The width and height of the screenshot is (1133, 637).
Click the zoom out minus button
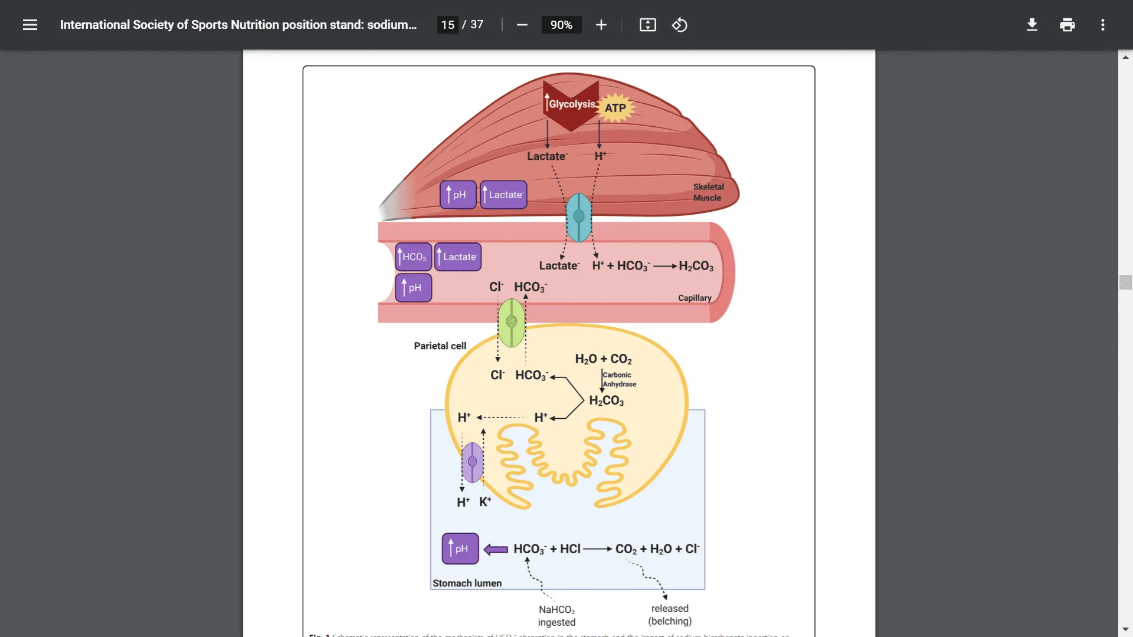pyautogui.click(x=522, y=25)
